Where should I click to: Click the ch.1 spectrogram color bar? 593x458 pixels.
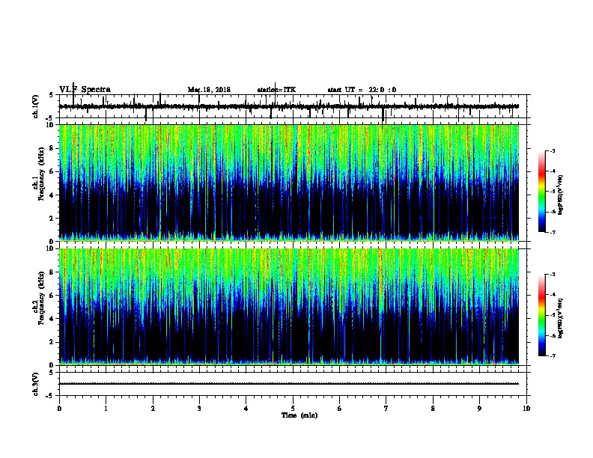(541, 192)
